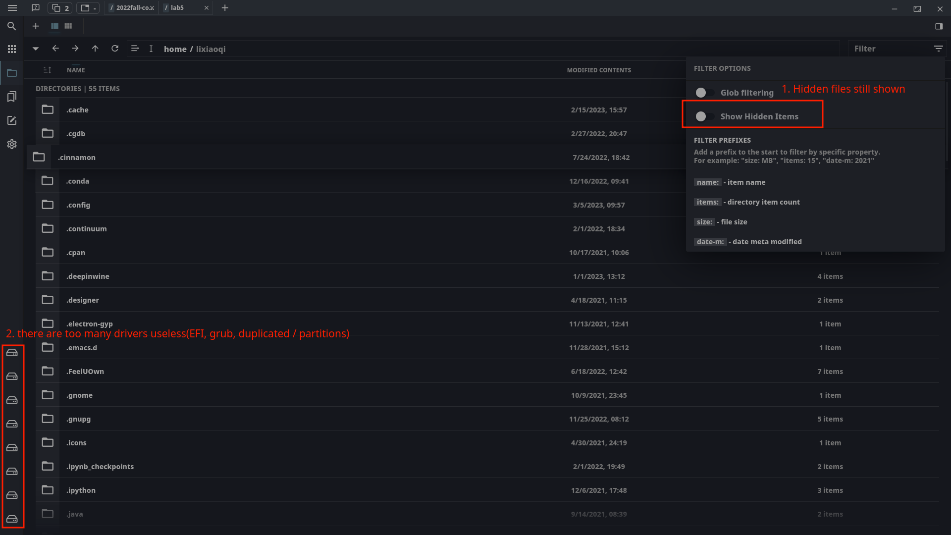Click inside the Filter input field
Image resolution: width=951 pixels, height=535 pixels.
(887, 48)
